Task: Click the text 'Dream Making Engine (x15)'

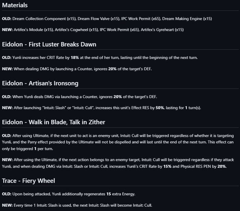Action: click(x=187, y=19)
